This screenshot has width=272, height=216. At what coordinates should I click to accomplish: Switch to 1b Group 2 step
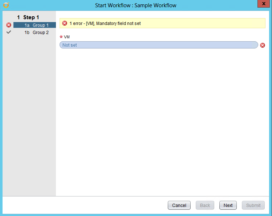(x=36, y=33)
